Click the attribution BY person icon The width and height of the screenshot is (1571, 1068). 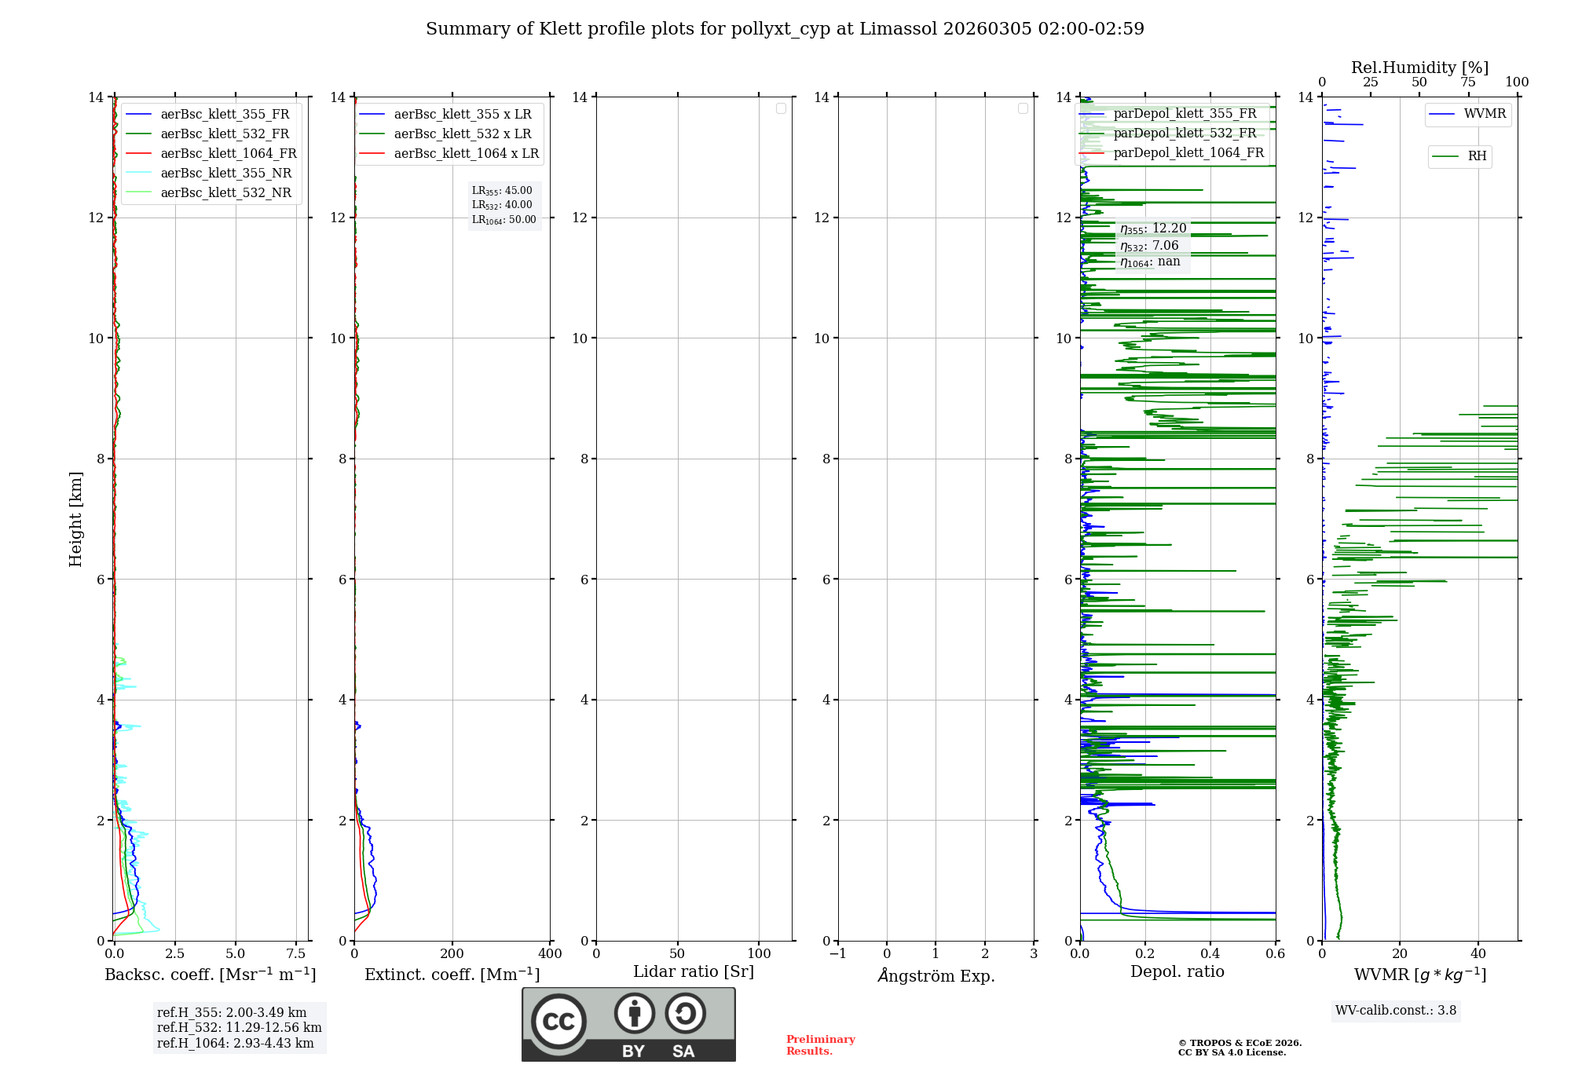[634, 1013]
